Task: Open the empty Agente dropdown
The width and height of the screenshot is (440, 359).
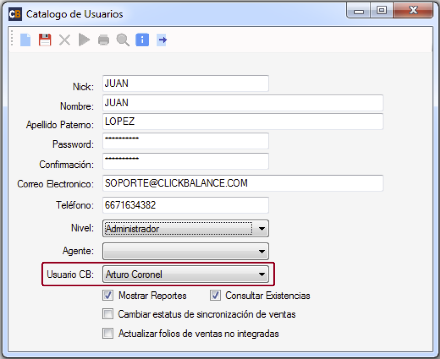Action: 186,251
